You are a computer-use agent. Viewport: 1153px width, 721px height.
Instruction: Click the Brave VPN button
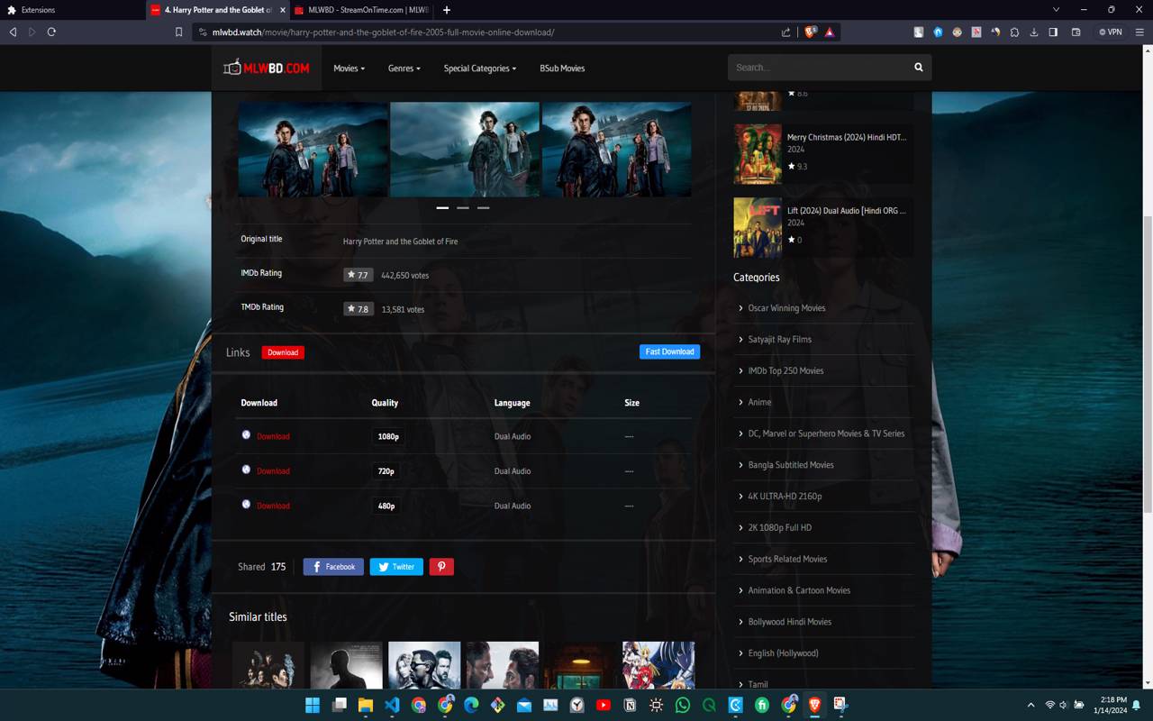pos(1111,32)
